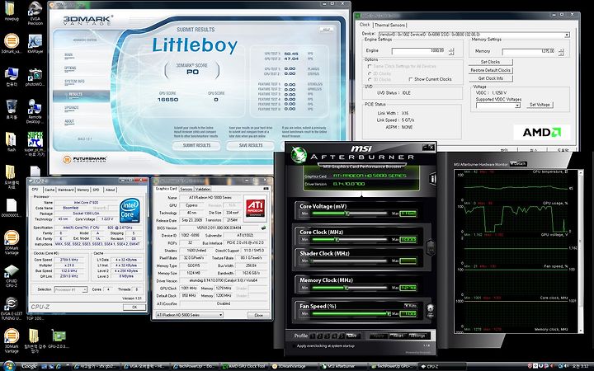The height and width of the screenshot is (371, 594).
Task: Click the MSI Afterburner info icon
Action: coord(432,178)
